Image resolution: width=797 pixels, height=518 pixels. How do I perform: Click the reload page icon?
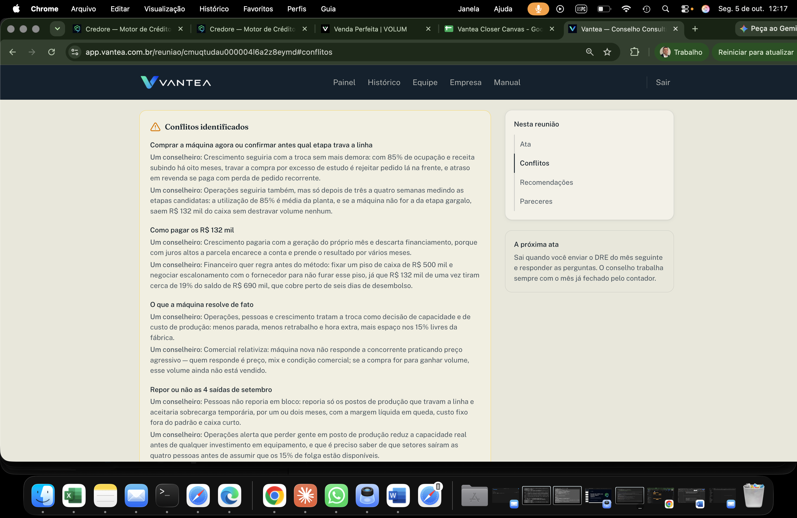52,52
